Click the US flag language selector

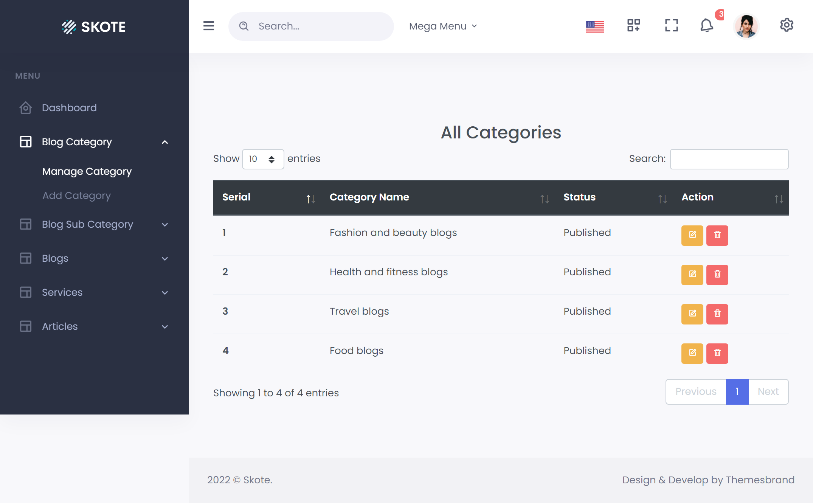point(595,26)
